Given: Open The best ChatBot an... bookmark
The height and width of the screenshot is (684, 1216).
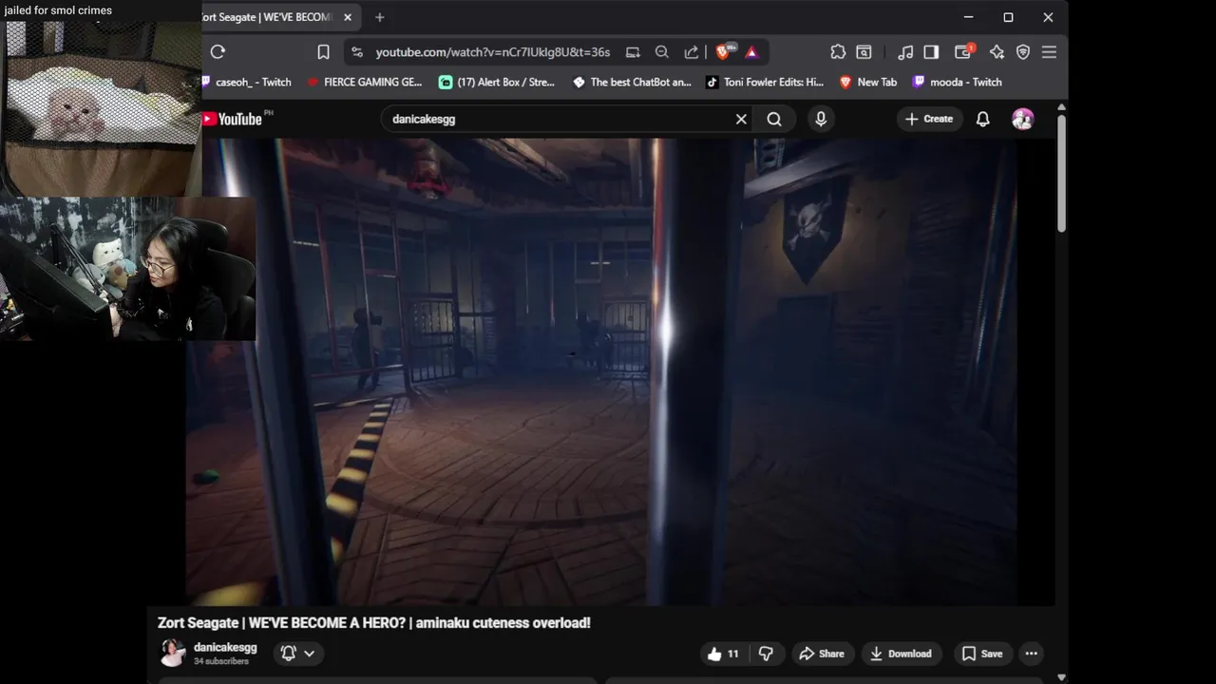Looking at the screenshot, I should (x=632, y=83).
